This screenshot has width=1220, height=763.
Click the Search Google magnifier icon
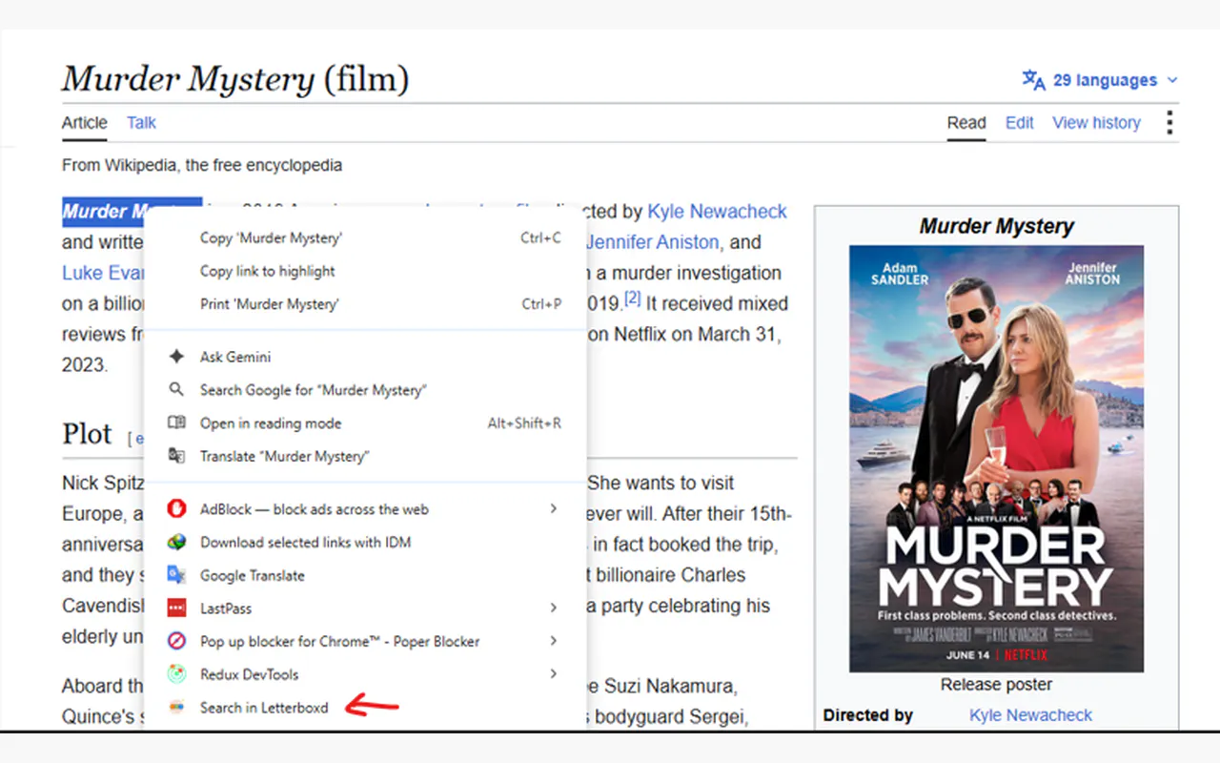point(176,390)
